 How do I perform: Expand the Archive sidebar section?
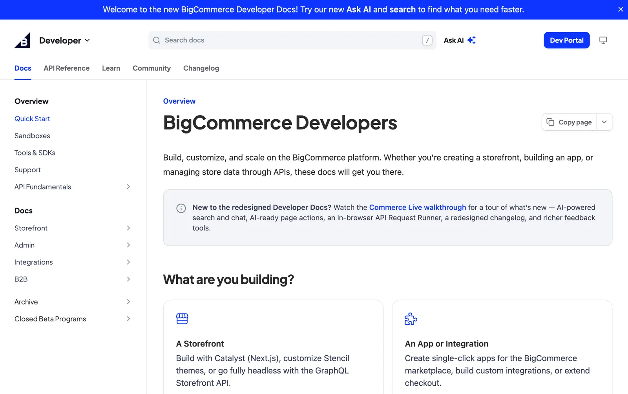pos(128,302)
